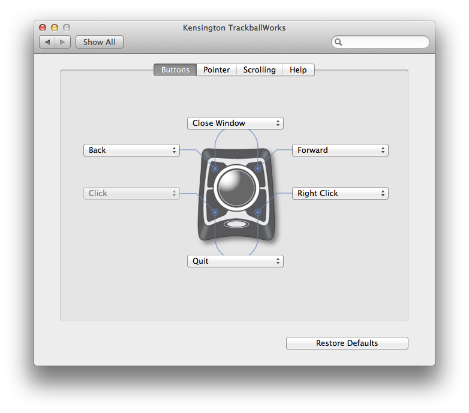Image resolution: width=469 pixels, height=413 pixels.
Task: Switch to the Scrolling tab
Action: click(259, 70)
